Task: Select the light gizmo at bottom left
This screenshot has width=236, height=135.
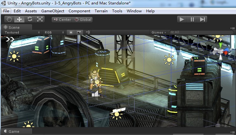Action: pyautogui.click(x=29, y=125)
